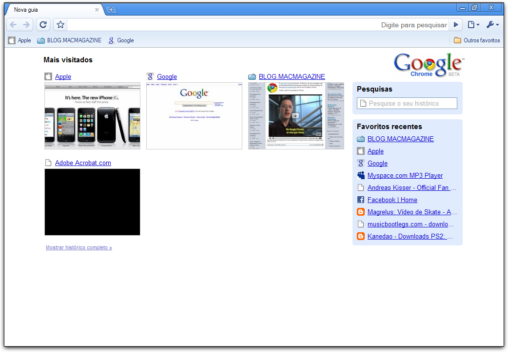
Task: Click the Google favicon in Mais visitados
Action: 150,76
